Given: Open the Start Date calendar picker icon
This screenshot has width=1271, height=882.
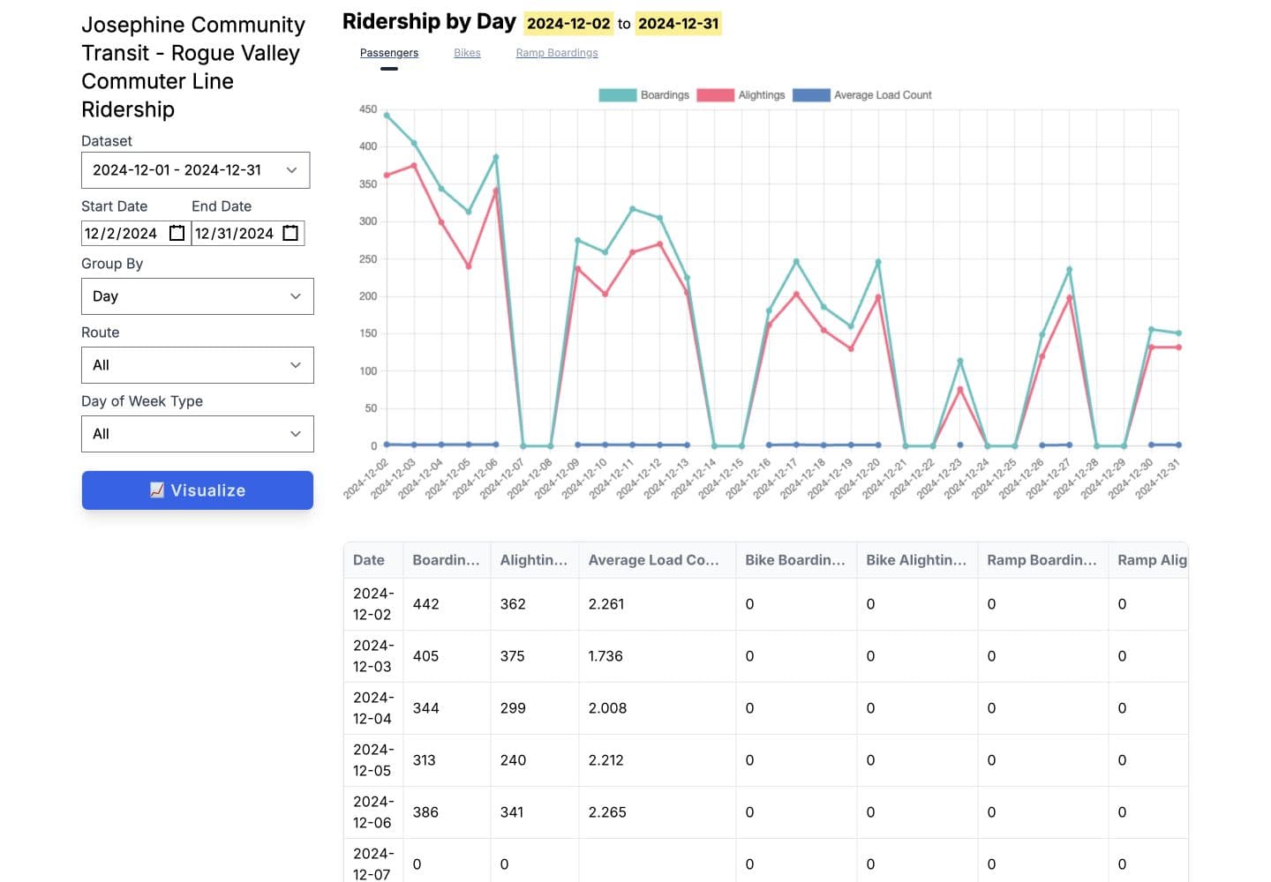Looking at the screenshot, I should [177, 233].
